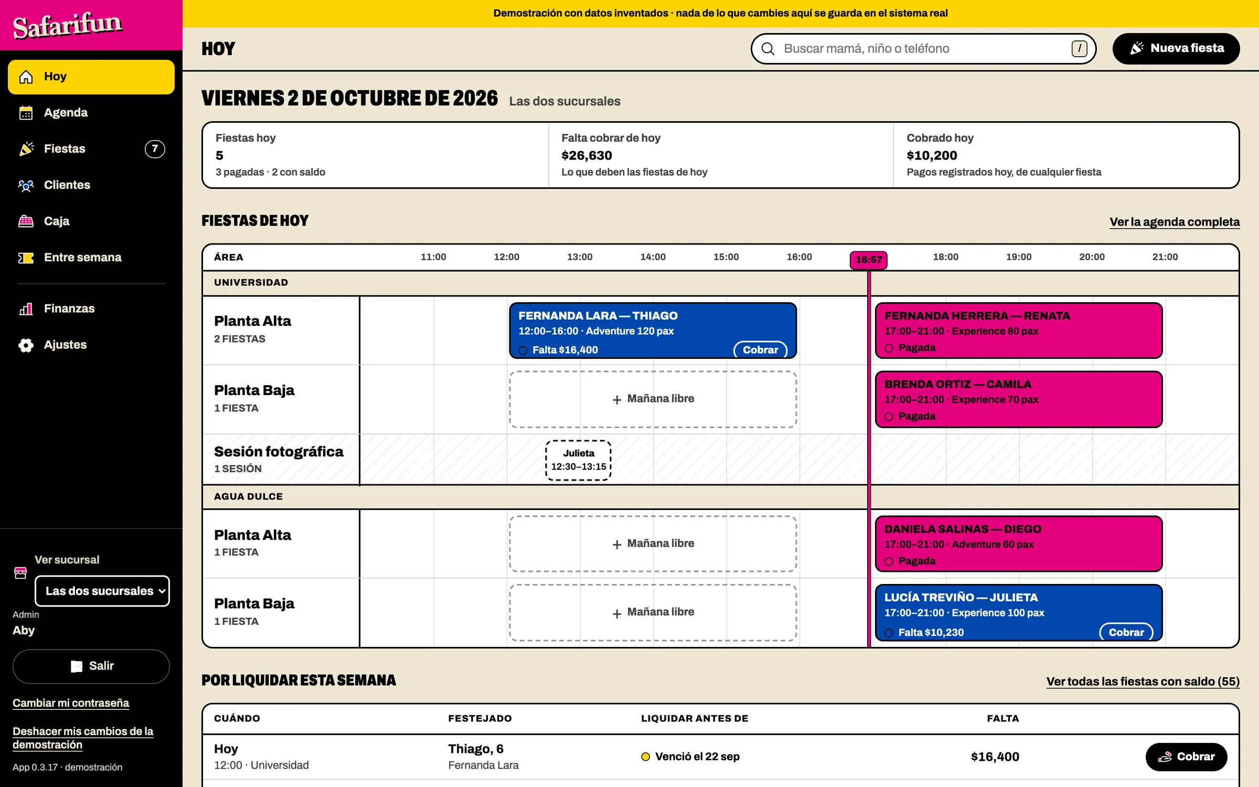Click the cash register icon beside Caja
1259x787 pixels.
pos(26,221)
